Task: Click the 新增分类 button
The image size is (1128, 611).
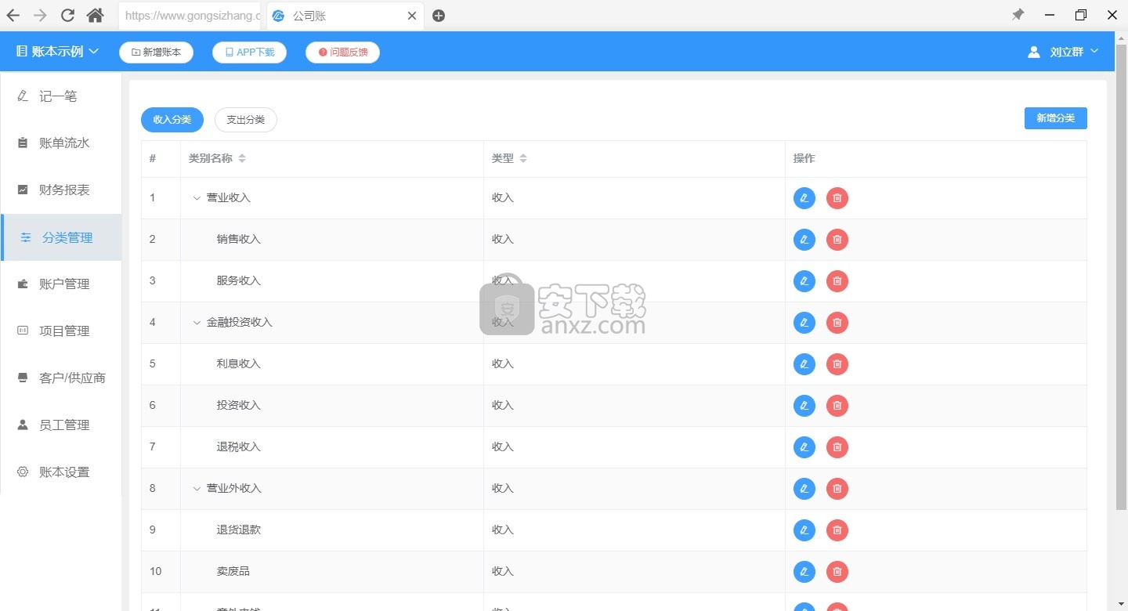Action: (1056, 118)
